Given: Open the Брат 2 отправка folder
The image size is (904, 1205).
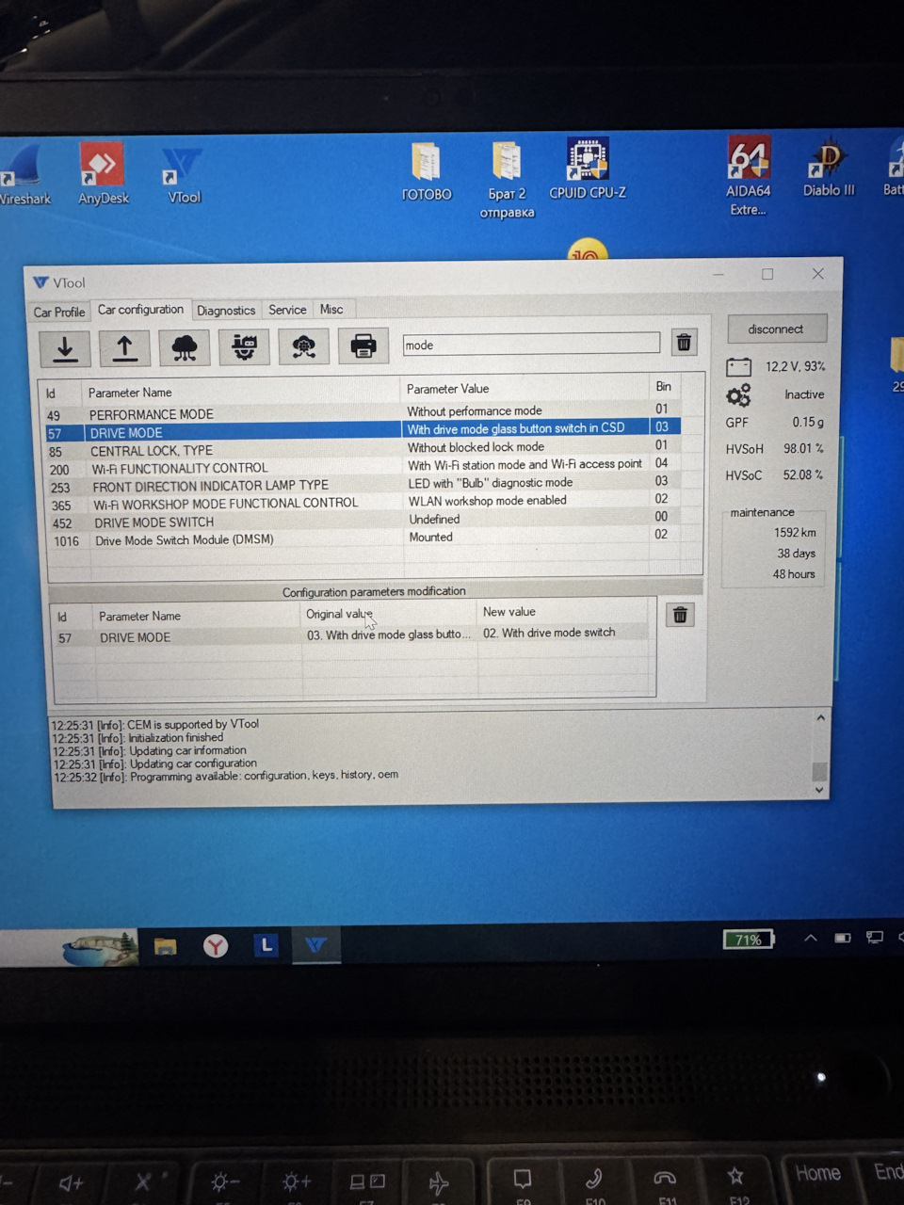Looking at the screenshot, I should pos(507,180).
